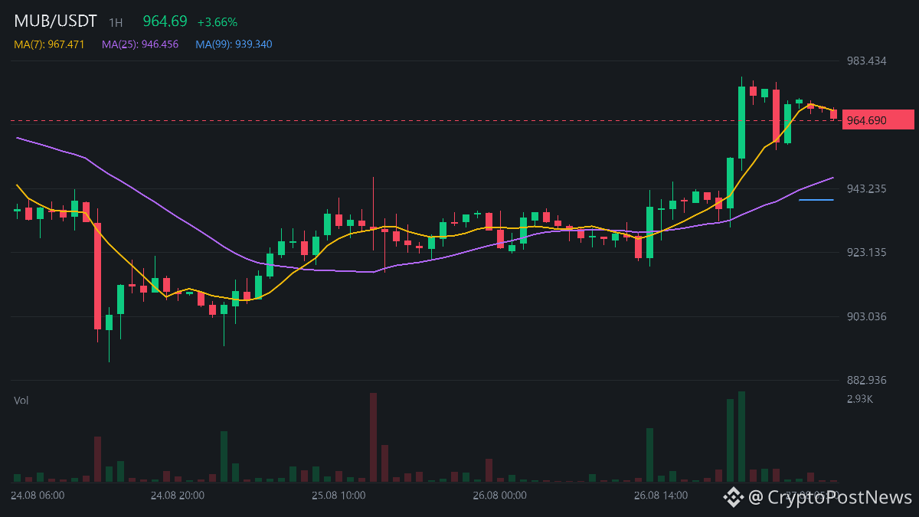Click the Vol panel label

click(21, 401)
